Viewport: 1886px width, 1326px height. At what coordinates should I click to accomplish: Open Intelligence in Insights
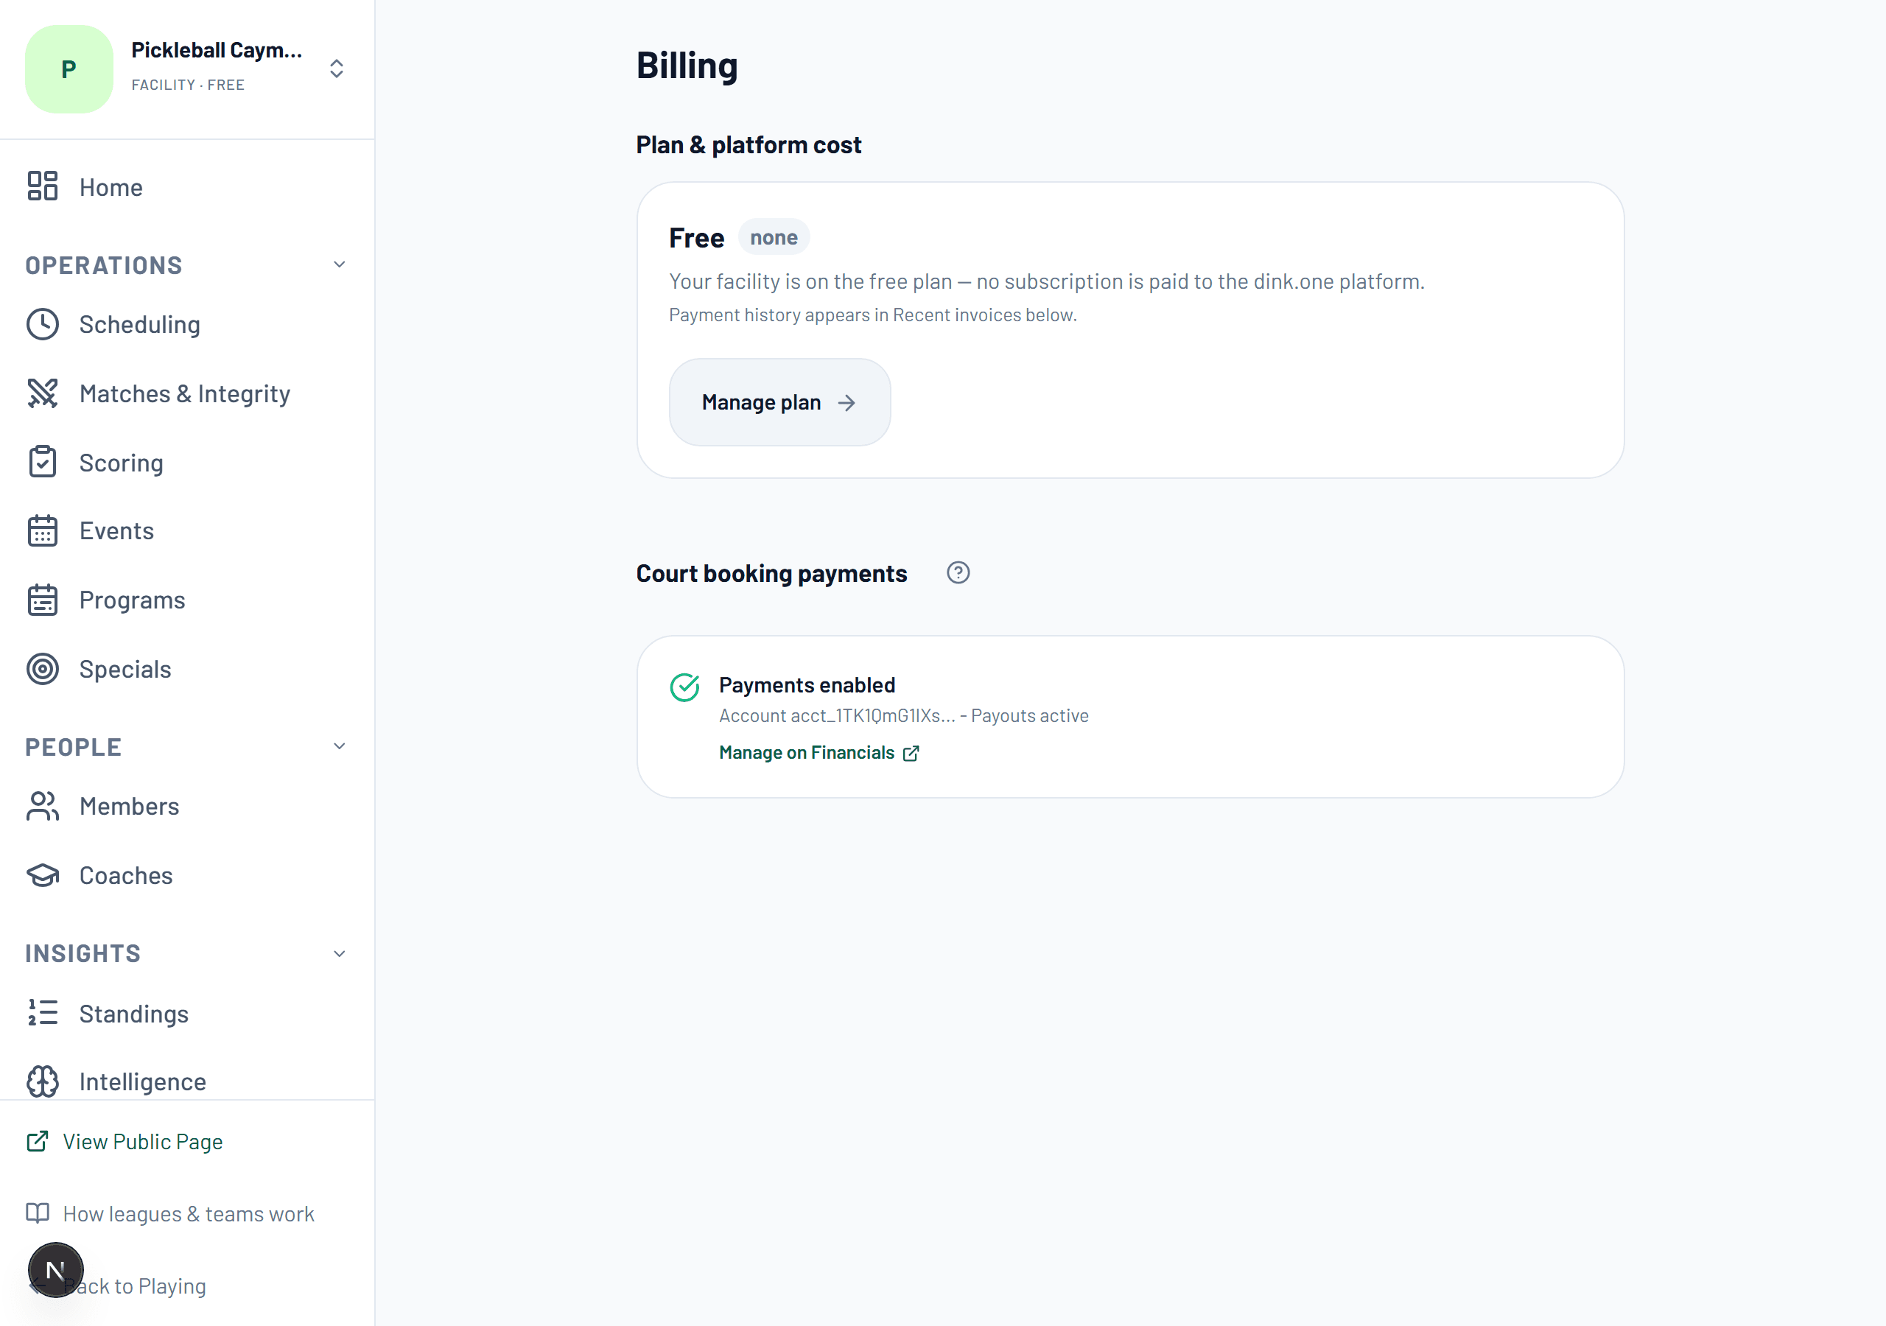coord(187,1081)
